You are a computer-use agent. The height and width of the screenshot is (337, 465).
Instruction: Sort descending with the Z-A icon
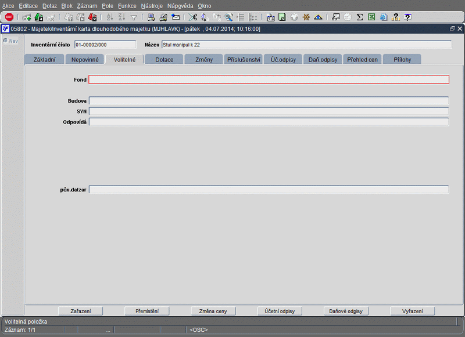click(121, 17)
